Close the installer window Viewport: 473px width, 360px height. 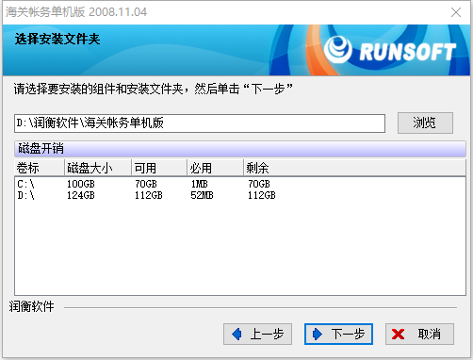pos(456,12)
